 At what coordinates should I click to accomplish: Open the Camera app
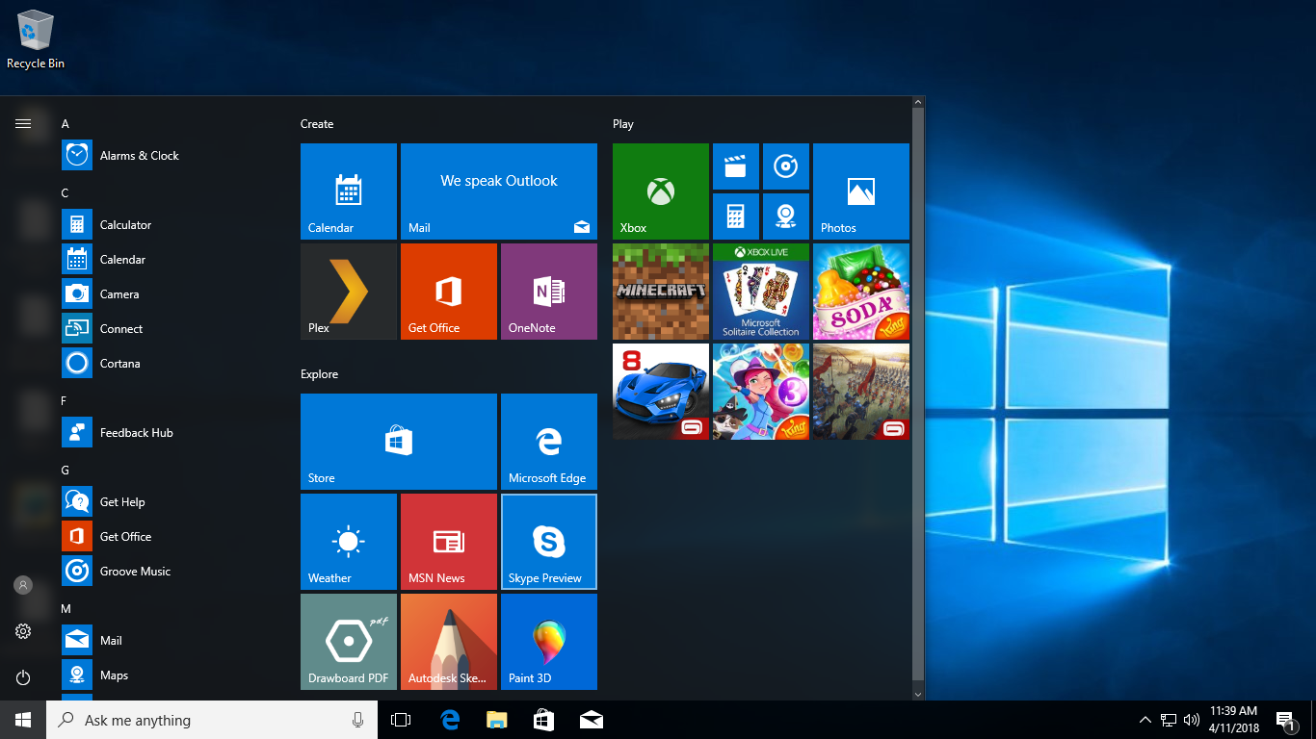[173, 293]
